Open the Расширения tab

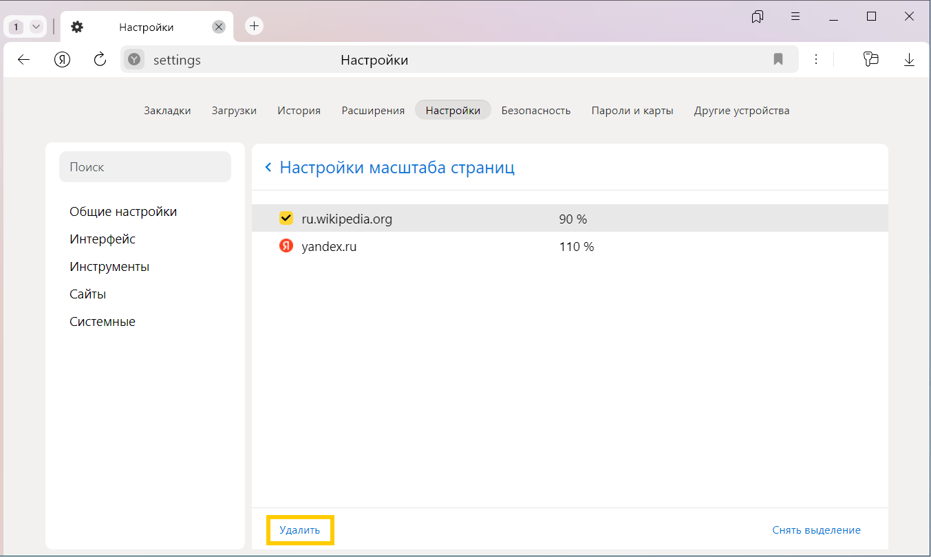tap(373, 110)
